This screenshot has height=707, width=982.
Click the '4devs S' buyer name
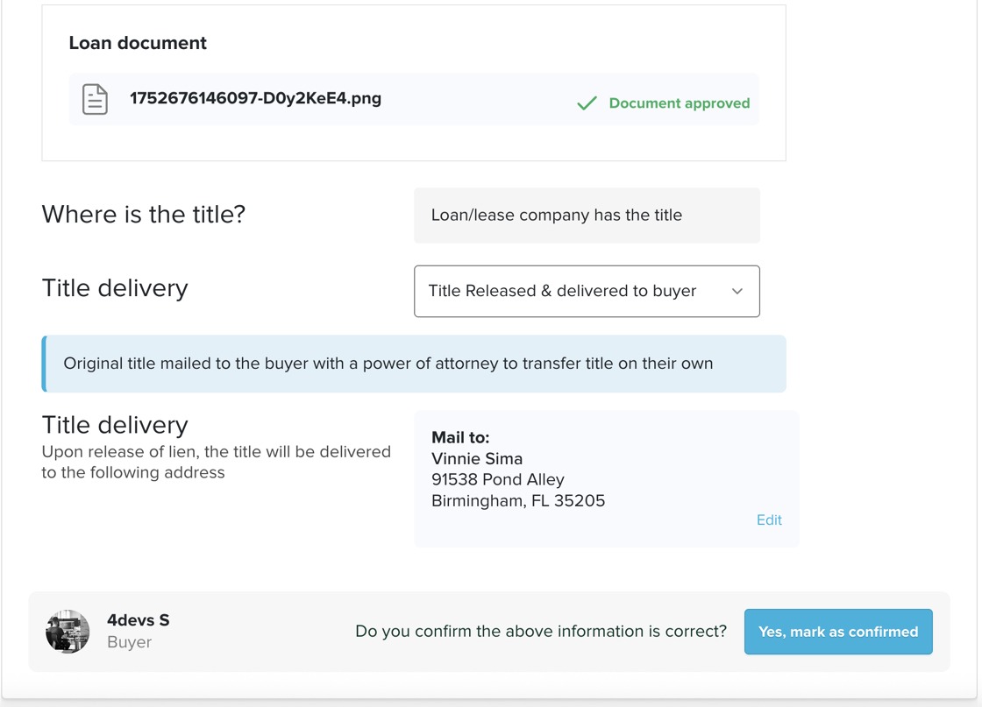point(139,620)
